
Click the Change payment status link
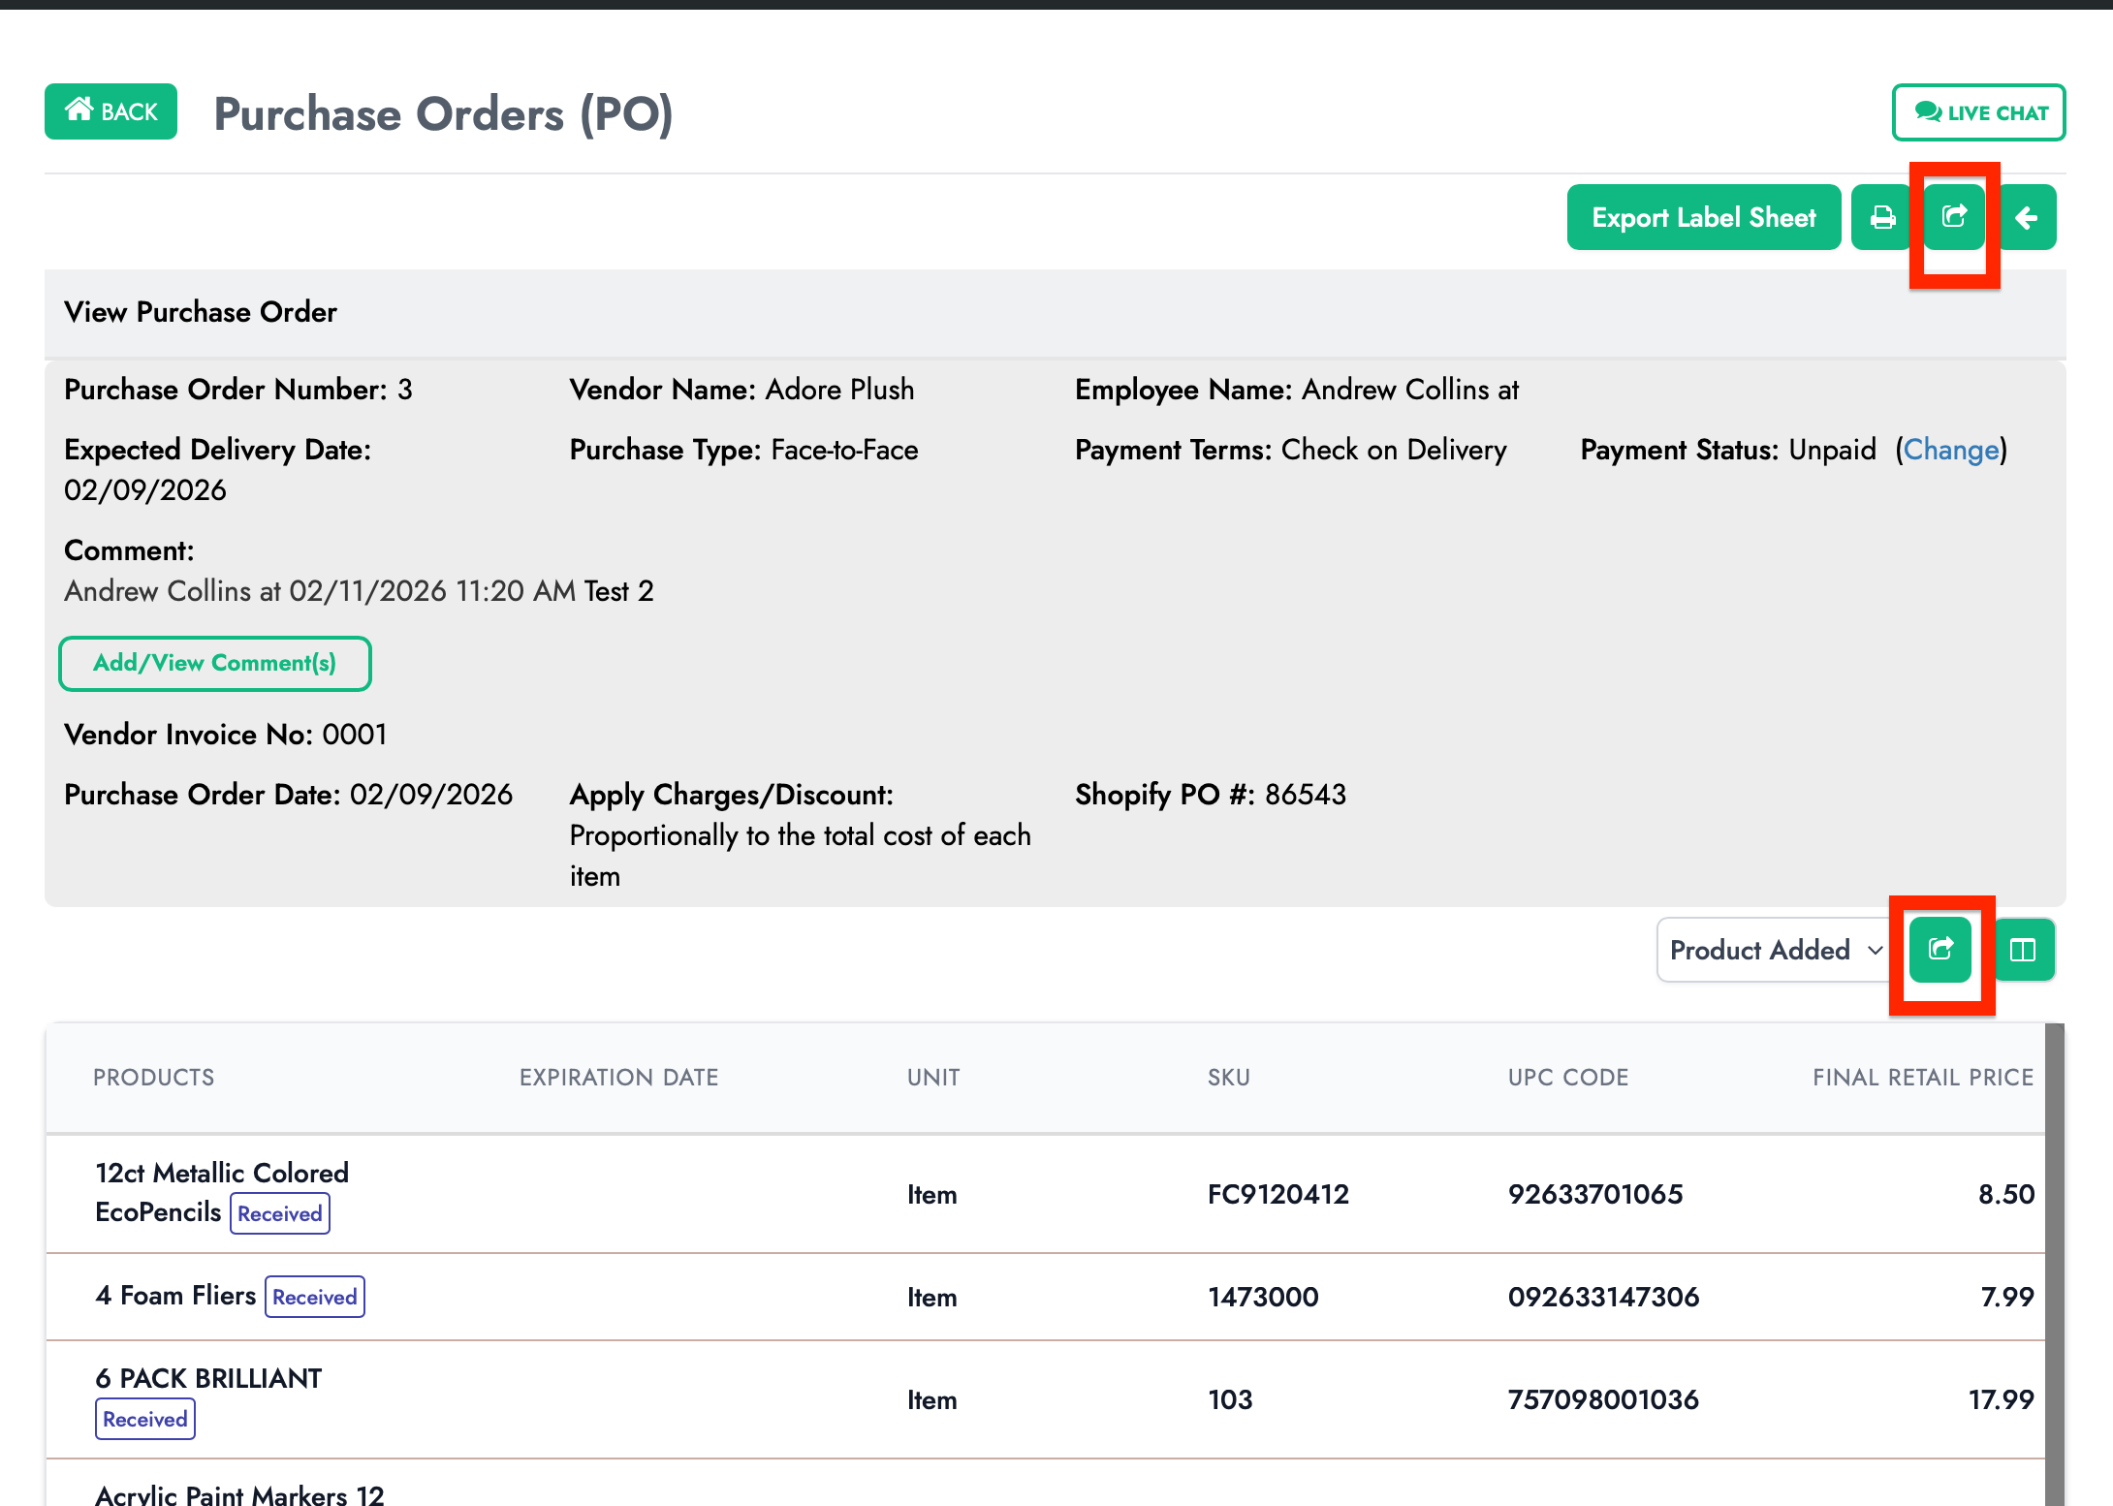[1950, 450]
